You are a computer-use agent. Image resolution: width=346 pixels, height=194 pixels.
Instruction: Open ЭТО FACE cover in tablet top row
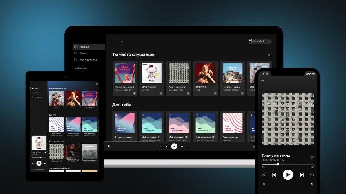(73, 98)
